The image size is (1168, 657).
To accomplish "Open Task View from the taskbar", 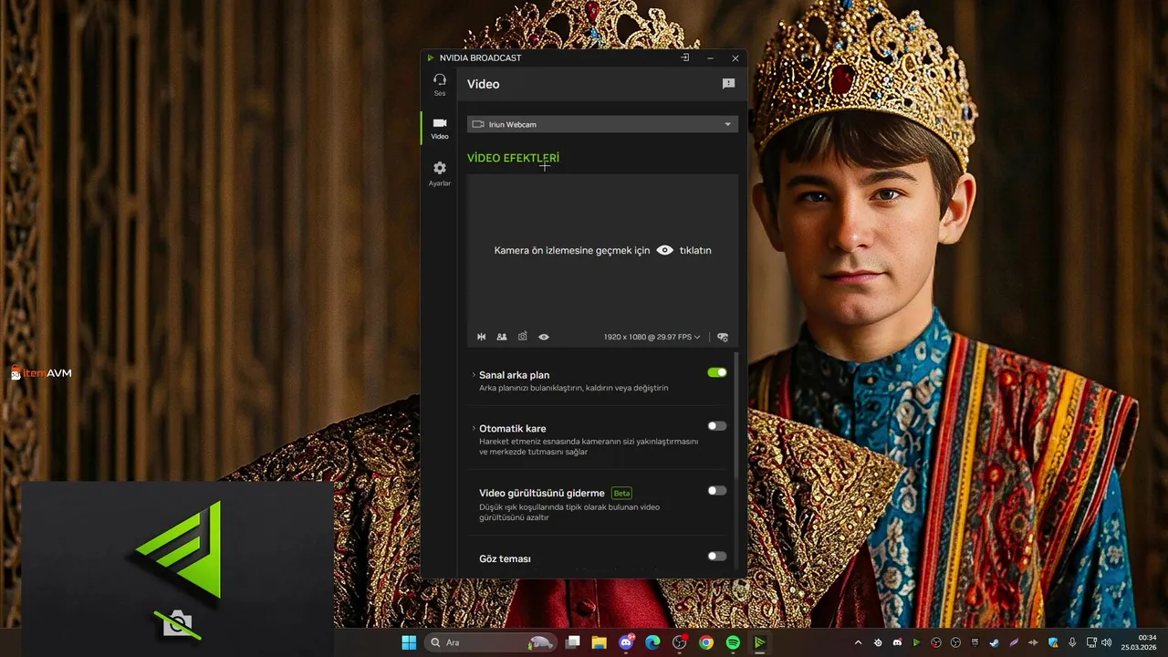I will click(x=572, y=642).
